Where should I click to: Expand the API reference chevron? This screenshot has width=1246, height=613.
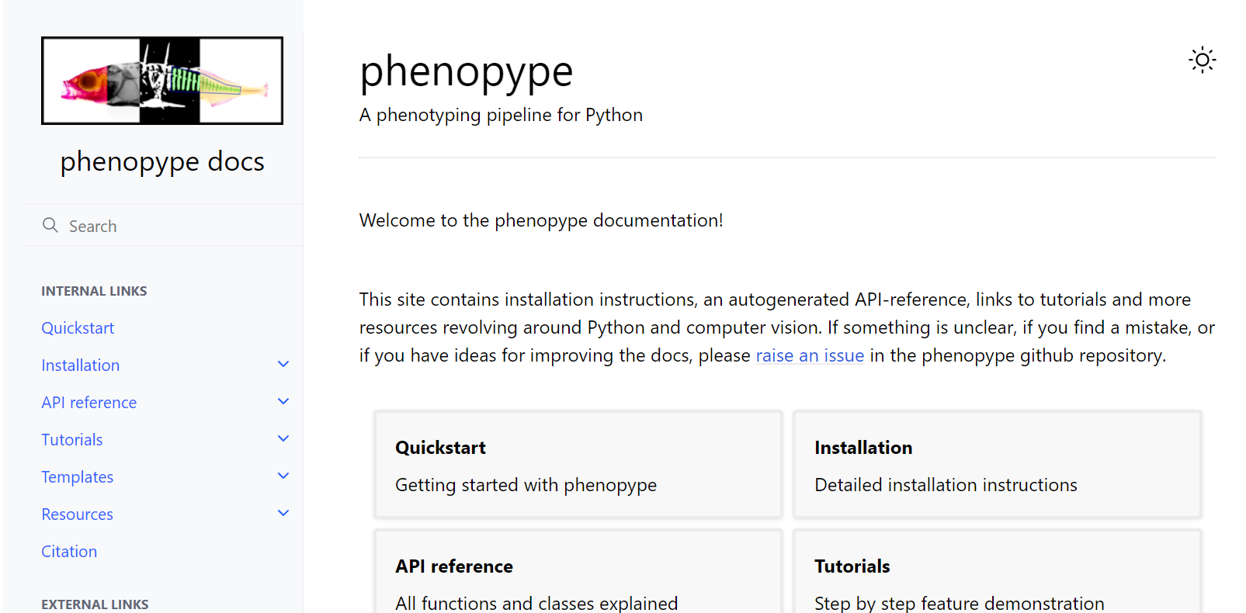(283, 402)
